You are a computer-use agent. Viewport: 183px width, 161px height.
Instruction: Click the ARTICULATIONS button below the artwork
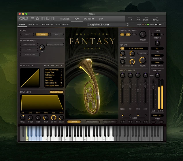[x=93, y=122]
